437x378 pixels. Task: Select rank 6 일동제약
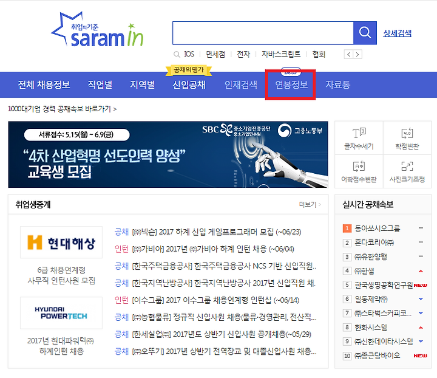[371, 299]
